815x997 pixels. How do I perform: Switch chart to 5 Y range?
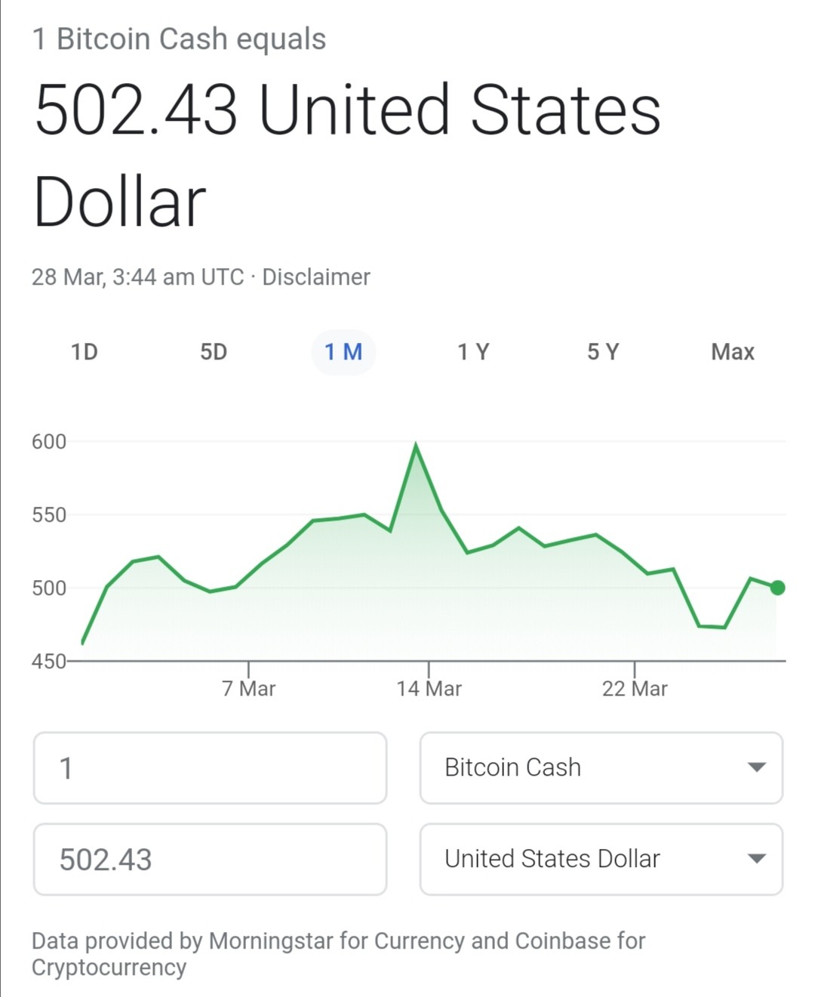pyautogui.click(x=603, y=352)
